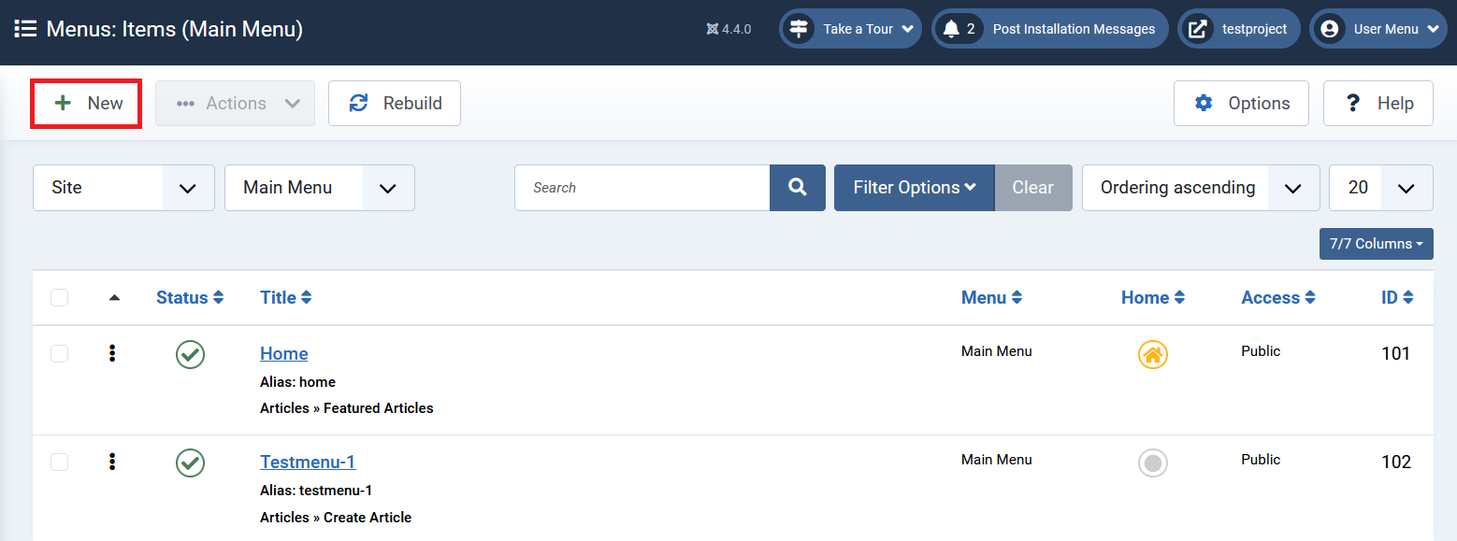1457x541 pixels.
Task: Expand the Filter Options panel
Action: [915, 188]
